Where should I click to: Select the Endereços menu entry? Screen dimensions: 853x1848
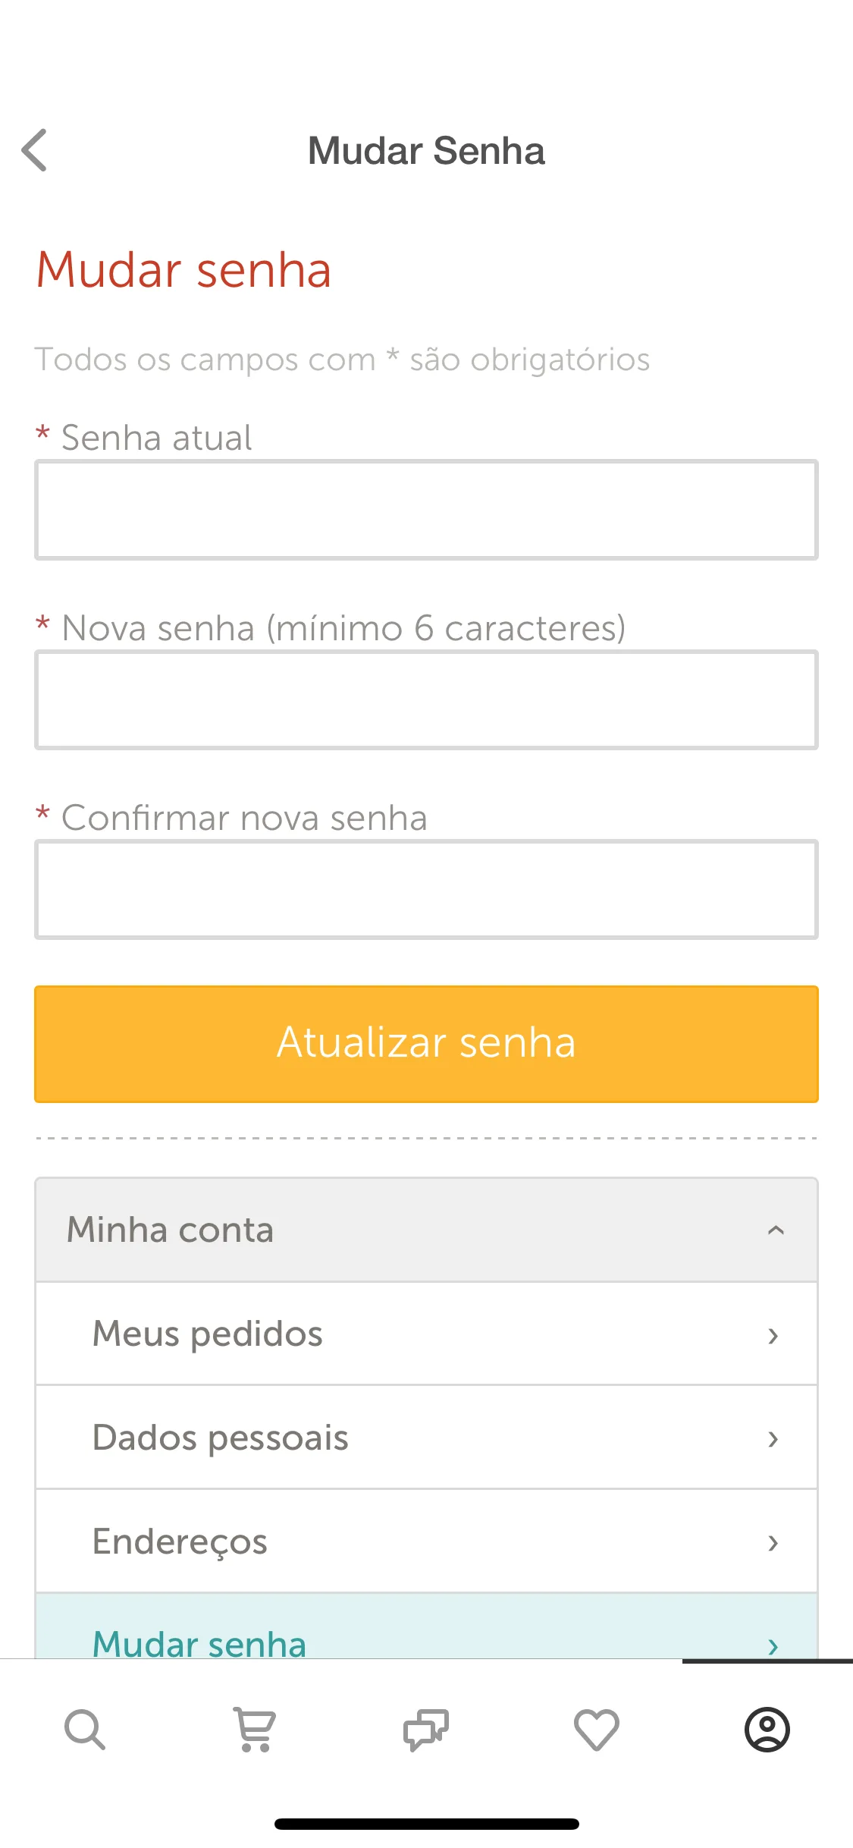(426, 1542)
